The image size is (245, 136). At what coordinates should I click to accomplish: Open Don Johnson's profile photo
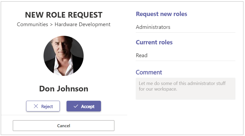[63, 56]
